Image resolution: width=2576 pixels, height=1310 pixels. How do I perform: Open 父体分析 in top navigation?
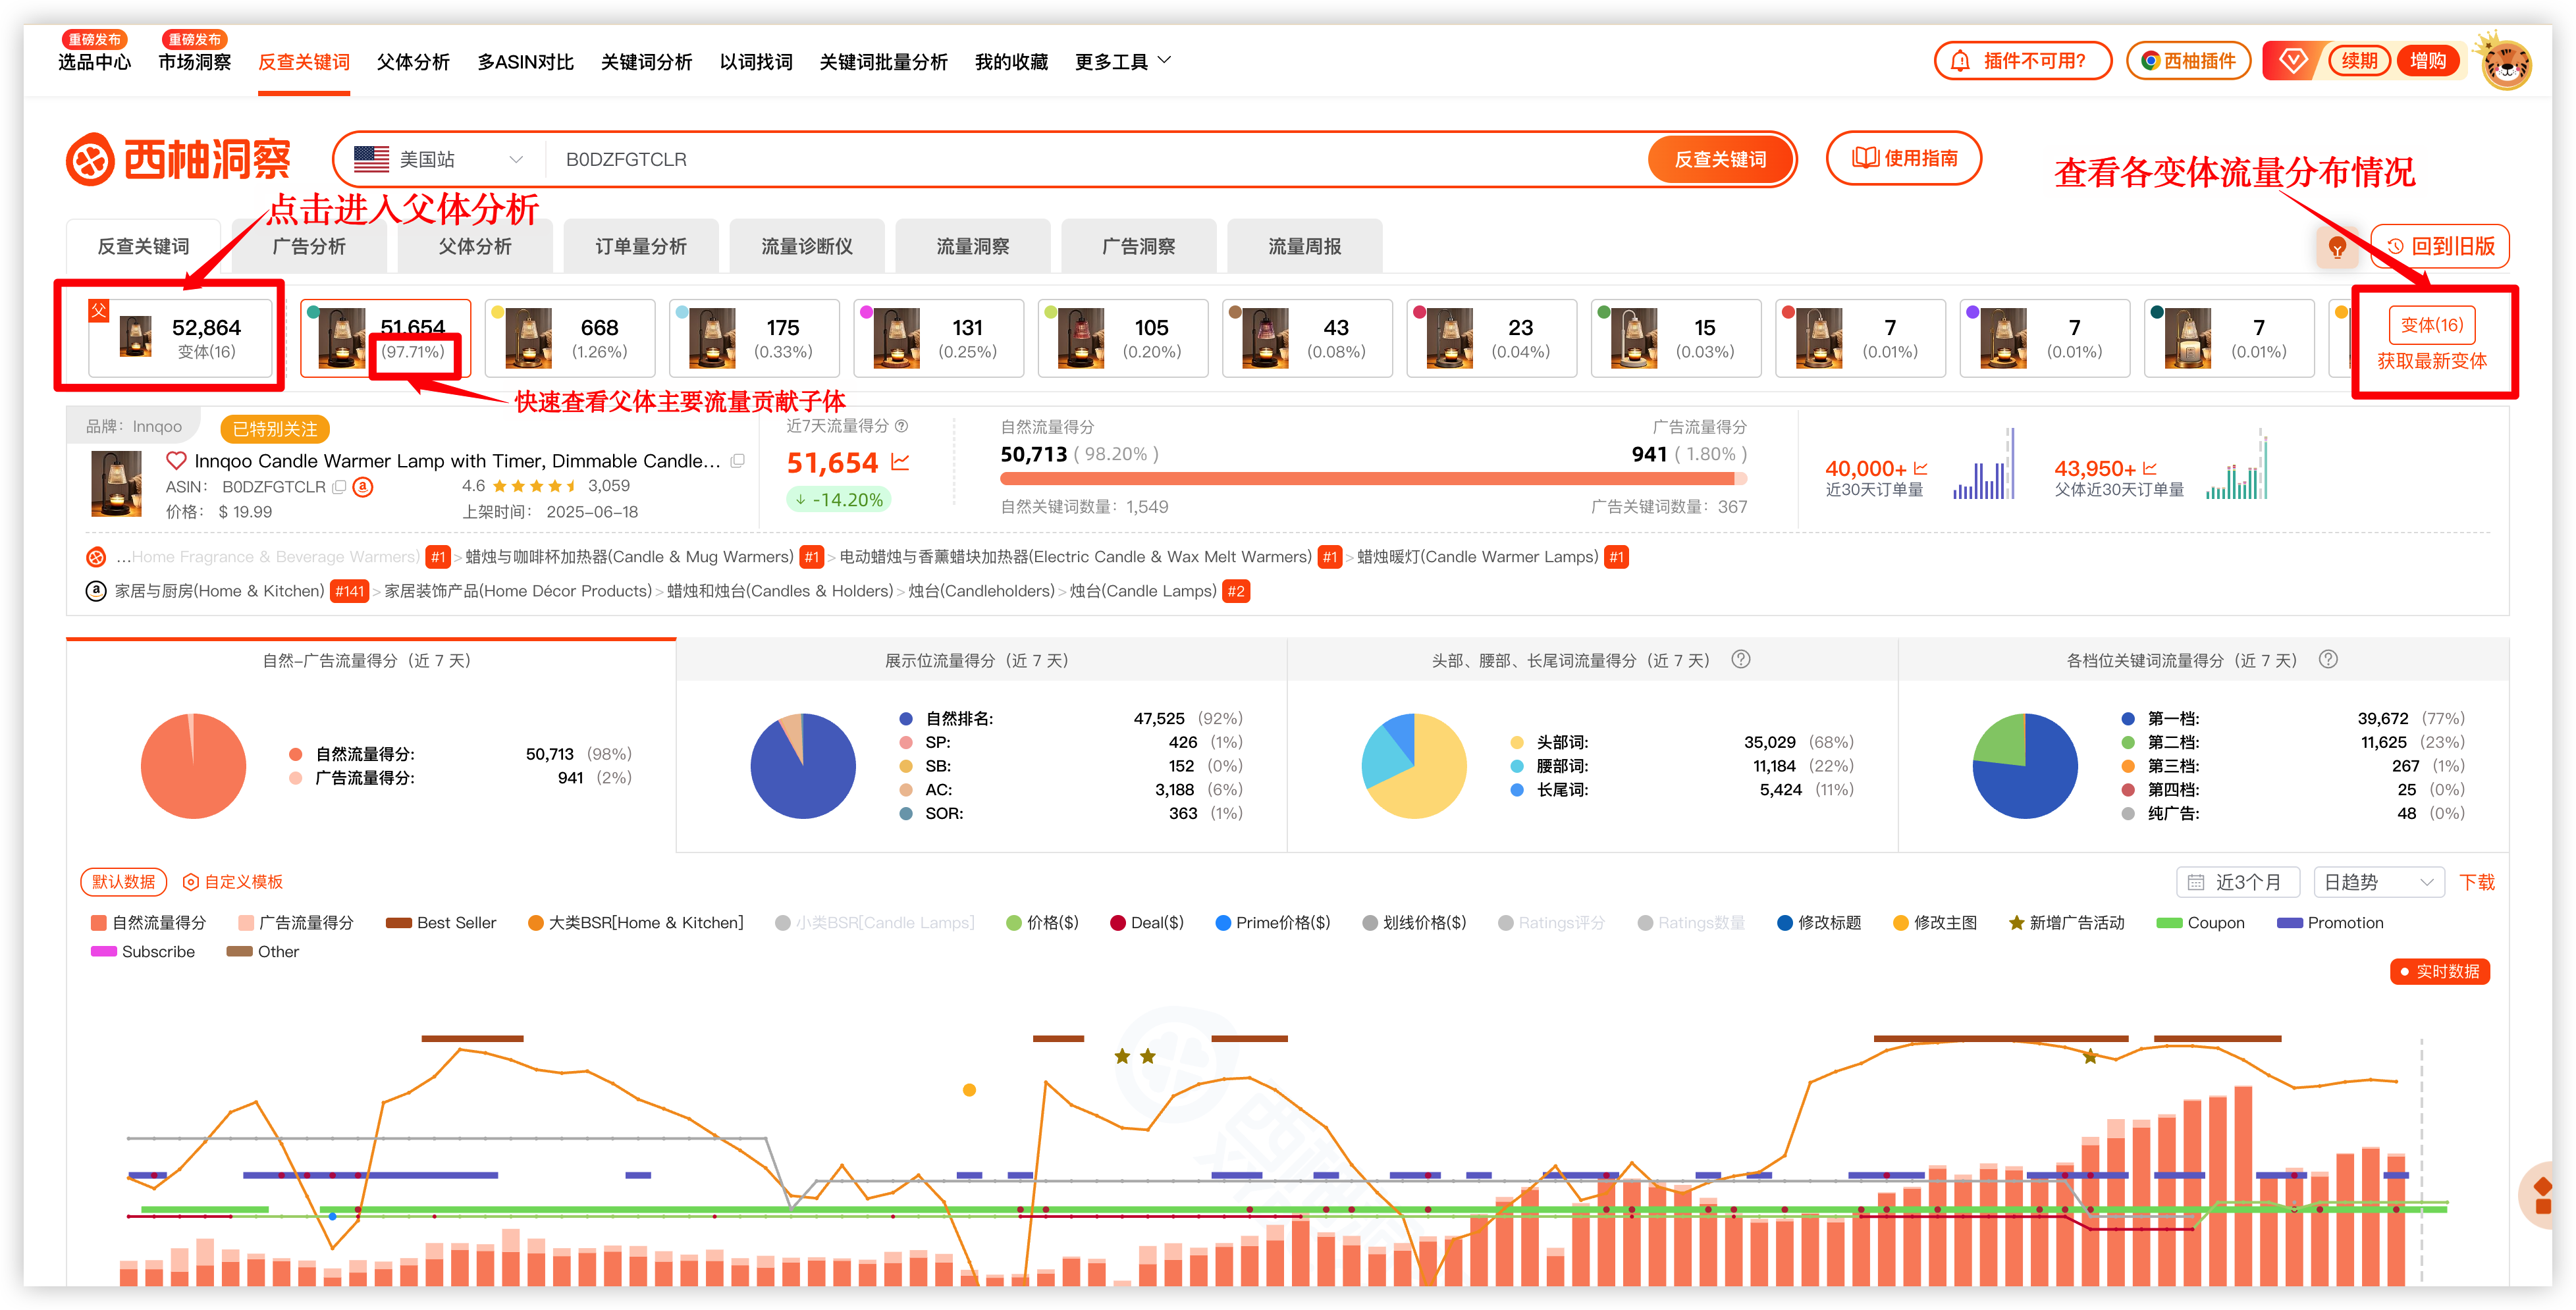pyautogui.click(x=413, y=62)
